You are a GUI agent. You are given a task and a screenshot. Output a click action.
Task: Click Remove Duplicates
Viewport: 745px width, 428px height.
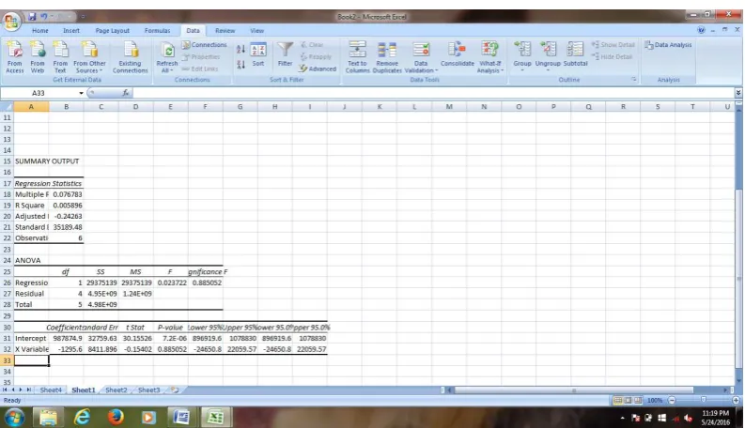tap(387, 57)
